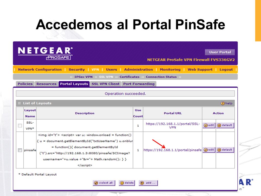Open the Certificates submenu

(129, 77)
